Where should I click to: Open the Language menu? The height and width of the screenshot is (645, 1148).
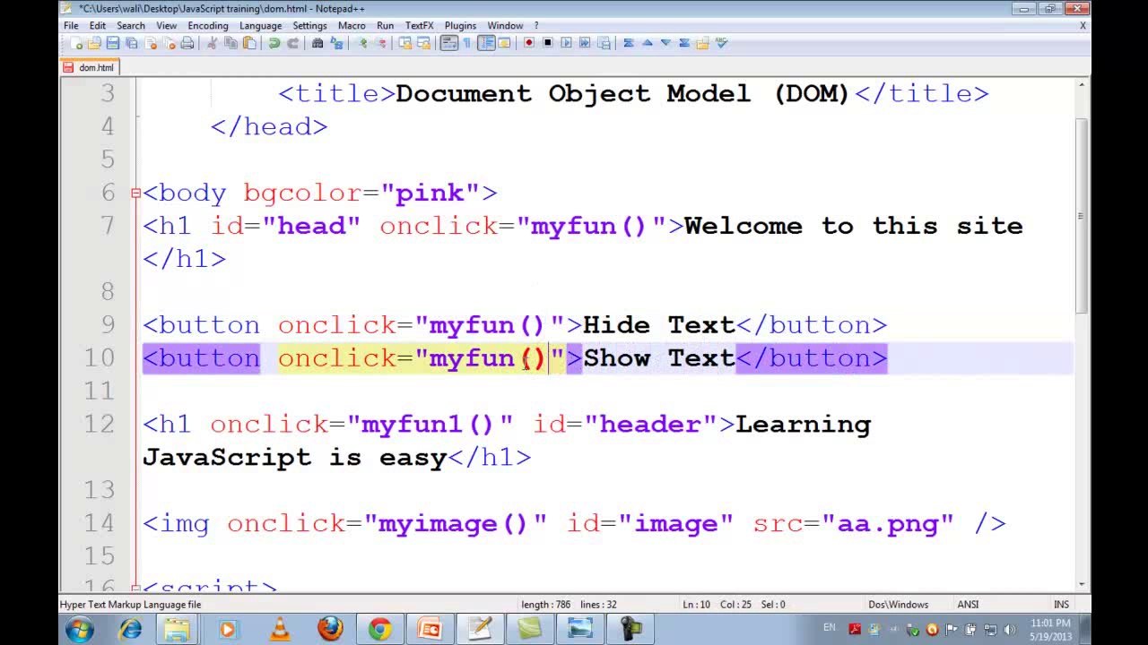point(261,26)
